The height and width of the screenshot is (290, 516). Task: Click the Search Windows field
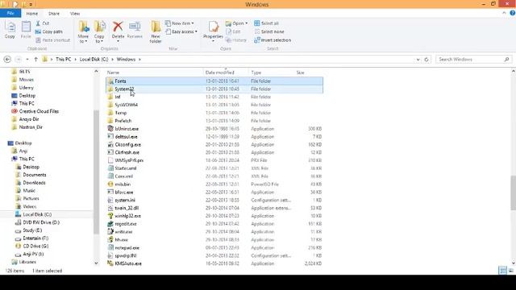[473, 60]
